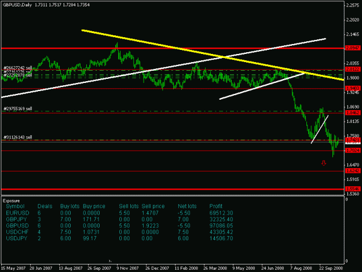The width and height of the screenshot is (362, 272).
Task: Select the Deals column header
Action: (45, 206)
